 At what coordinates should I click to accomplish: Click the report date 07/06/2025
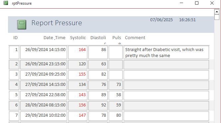coord(162,20)
